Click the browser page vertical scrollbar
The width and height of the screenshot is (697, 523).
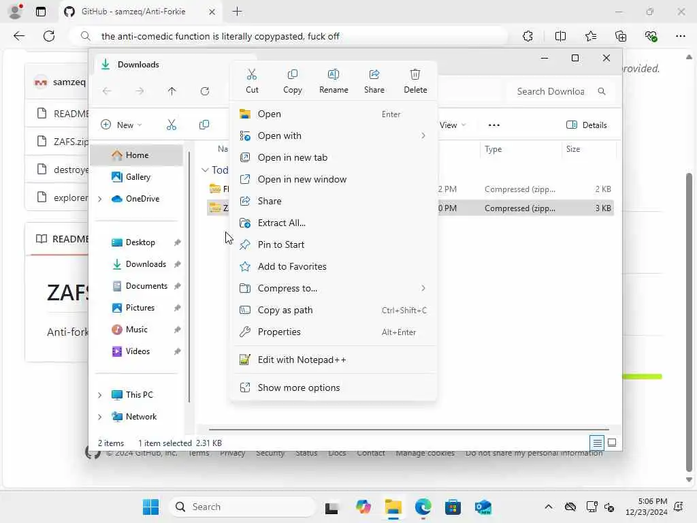tap(689, 322)
